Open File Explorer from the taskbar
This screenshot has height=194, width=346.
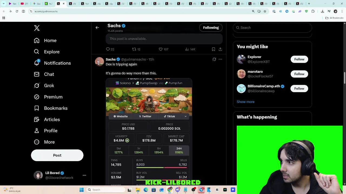(138, 190)
